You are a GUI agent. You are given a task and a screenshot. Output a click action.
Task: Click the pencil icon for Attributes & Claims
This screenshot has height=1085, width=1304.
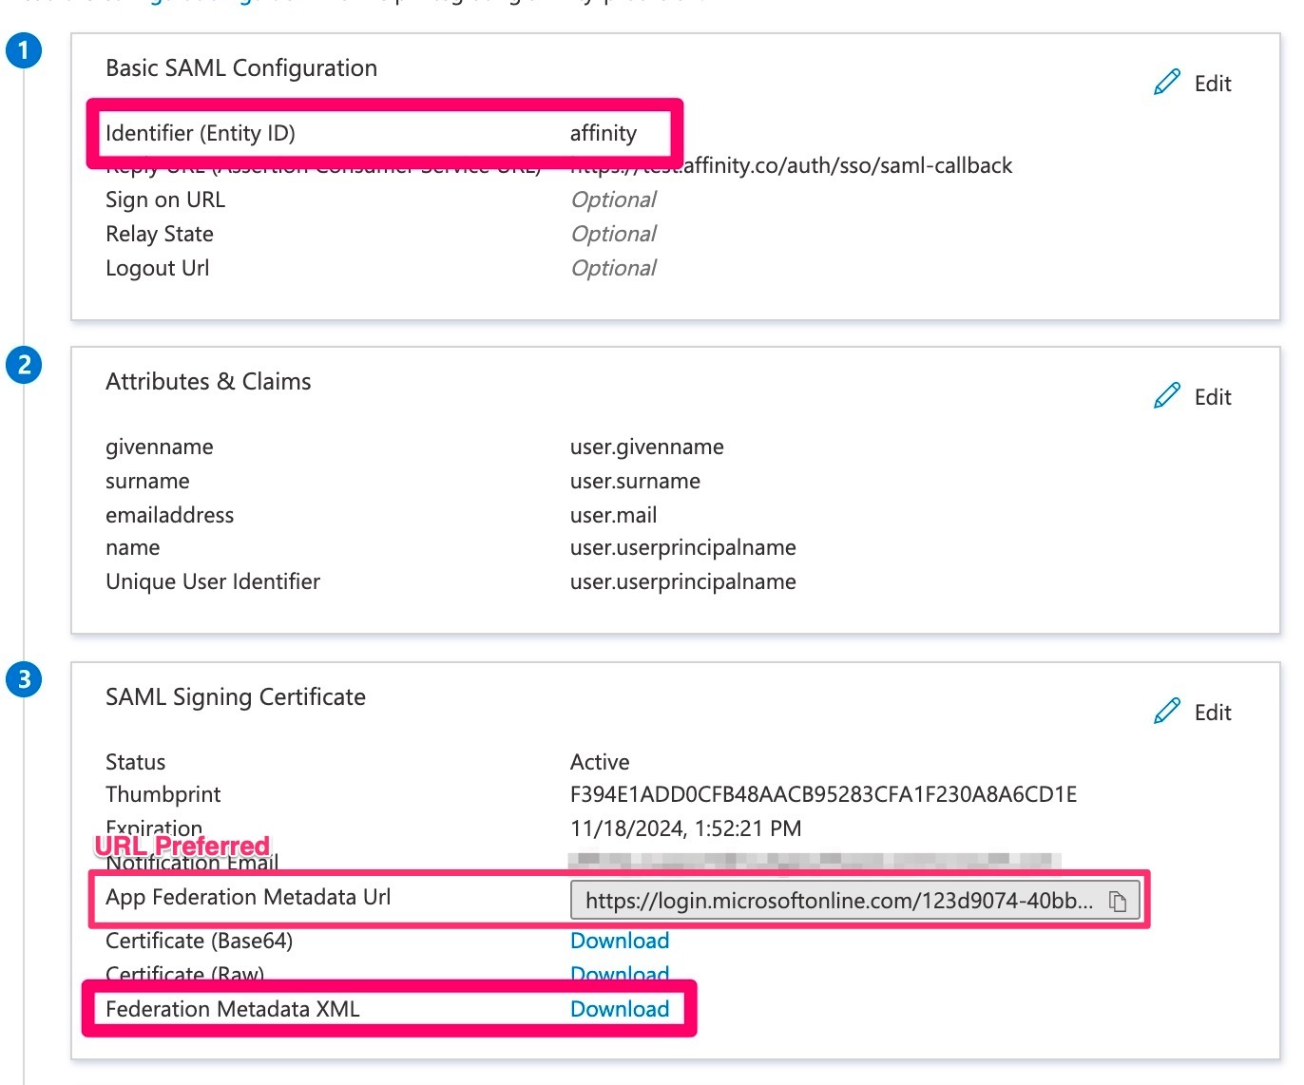coord(1166,396)
